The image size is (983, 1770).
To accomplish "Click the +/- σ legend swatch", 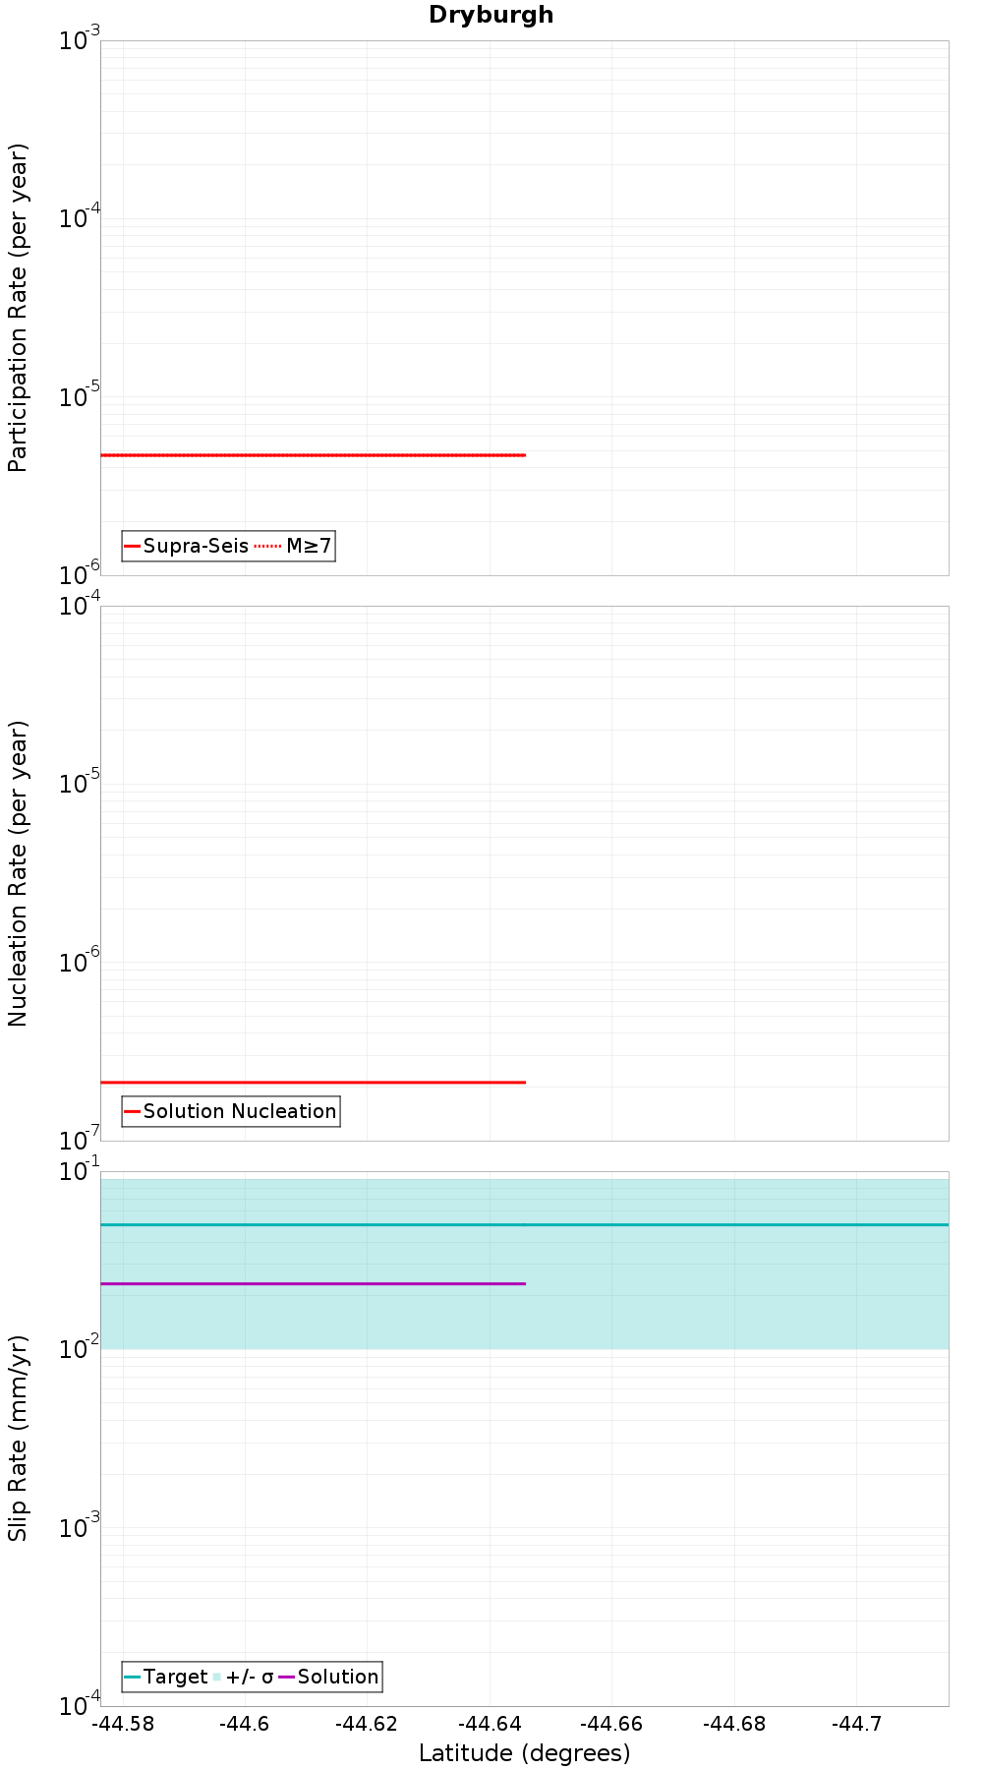I will (x=216, y=1677).
